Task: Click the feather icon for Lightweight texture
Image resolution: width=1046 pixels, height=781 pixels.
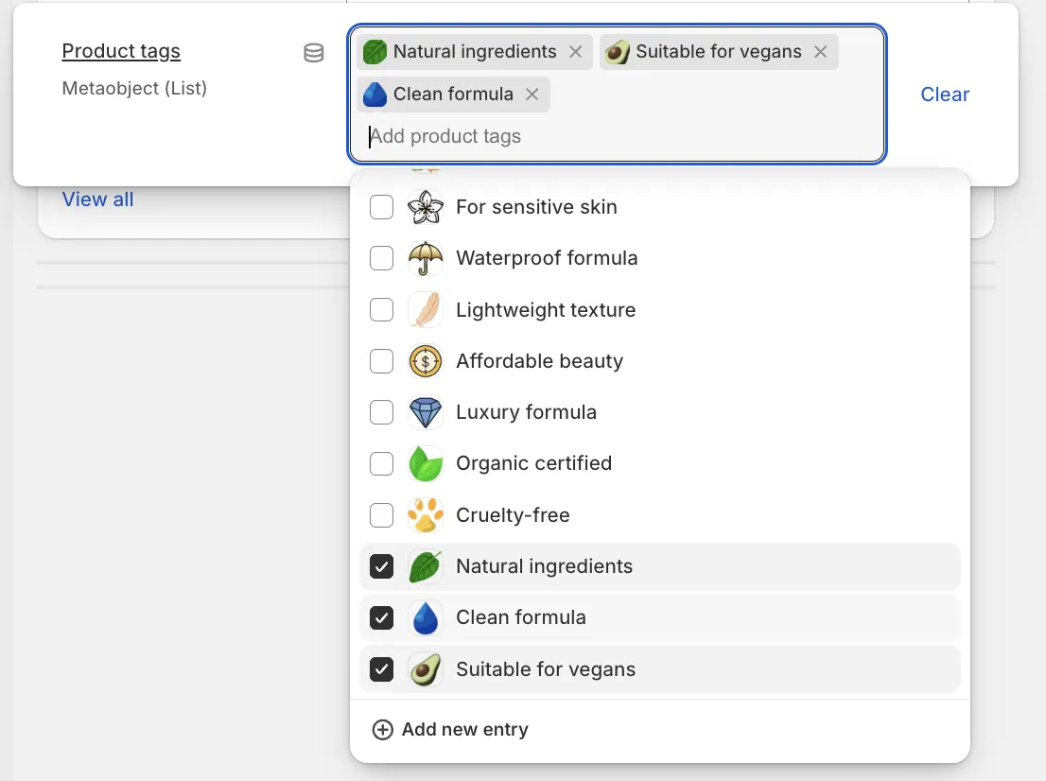Action: (425, 310)
